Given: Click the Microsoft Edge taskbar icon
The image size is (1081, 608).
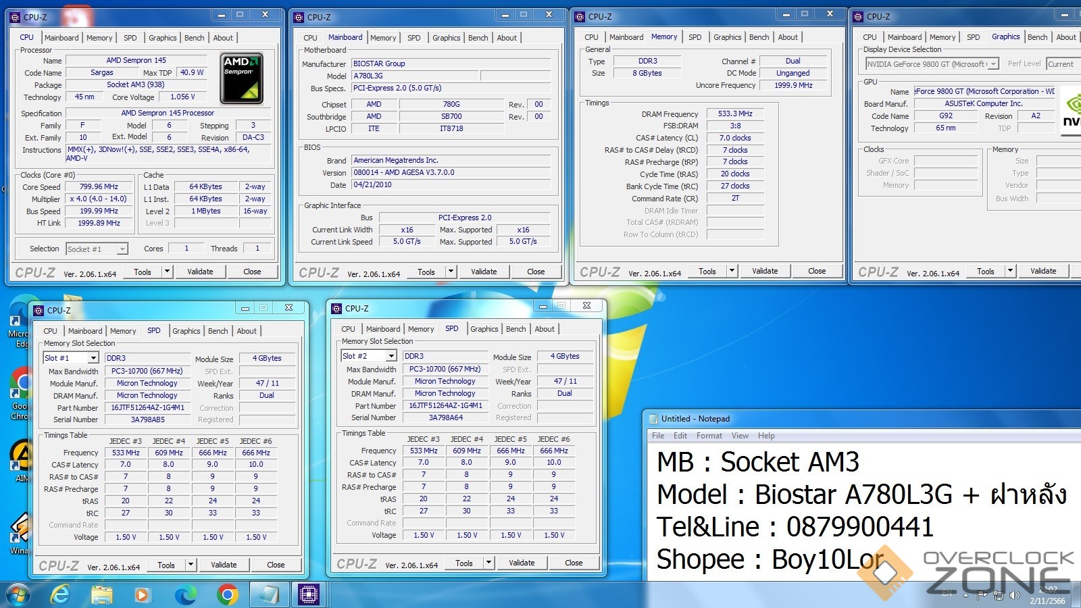Looking at the screenshot, I should (x=185, y=594).
